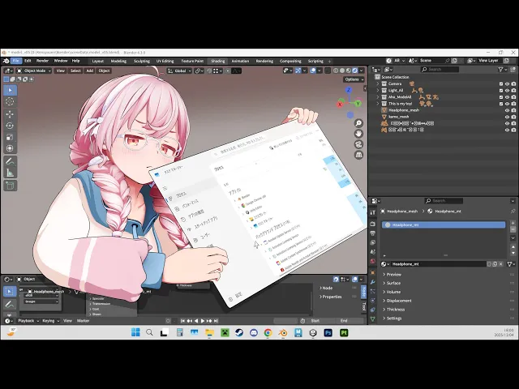Open the Output properties printer icon
The width and height of the screenshot is (519, 389).
373,233
